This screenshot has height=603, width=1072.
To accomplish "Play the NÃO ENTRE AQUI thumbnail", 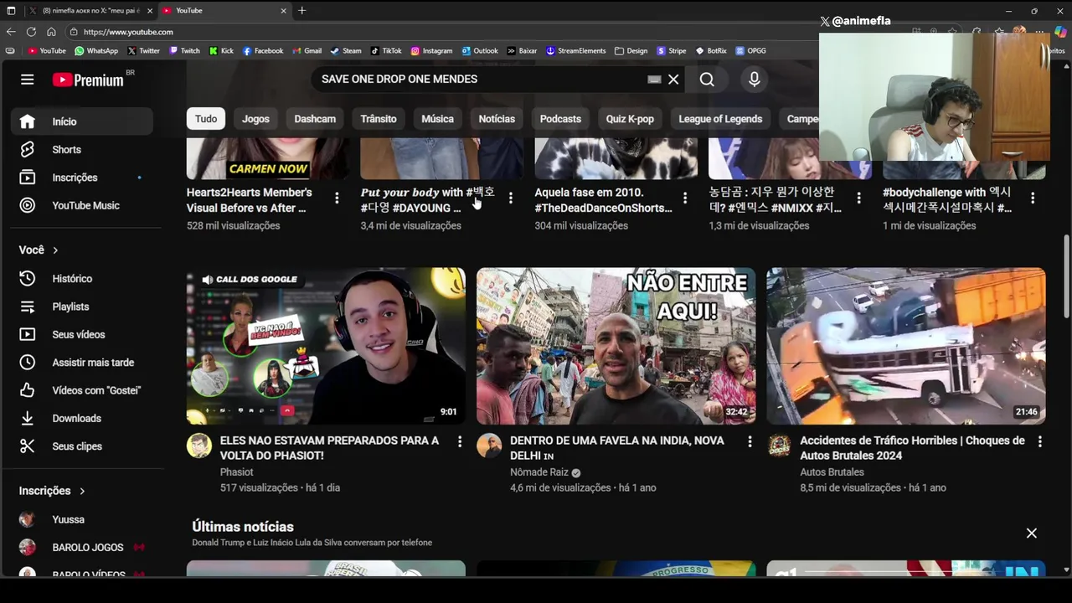I will (616, 346).
